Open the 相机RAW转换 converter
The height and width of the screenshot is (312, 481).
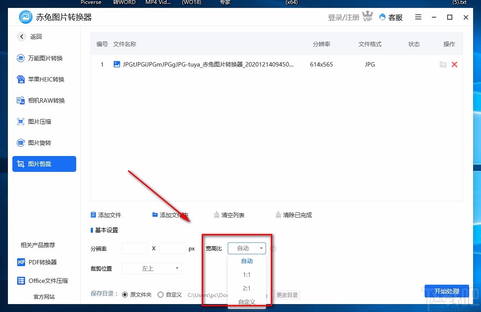pos(44,100)
